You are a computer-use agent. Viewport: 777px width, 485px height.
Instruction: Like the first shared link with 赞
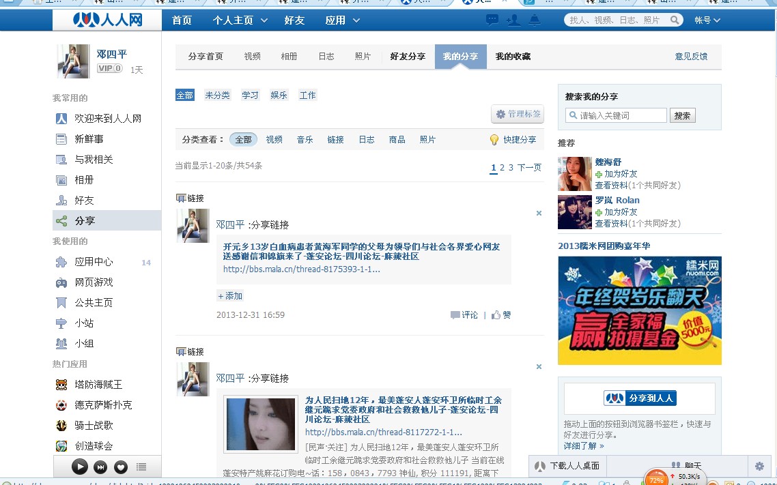[x=502, y=315]
